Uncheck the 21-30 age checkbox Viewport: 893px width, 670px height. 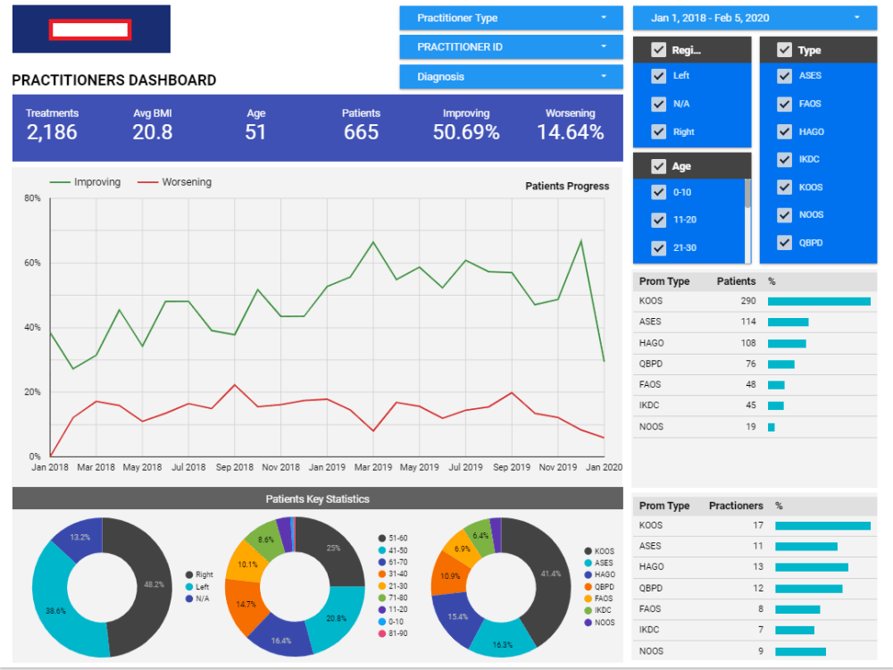click(x=658, y=248)
